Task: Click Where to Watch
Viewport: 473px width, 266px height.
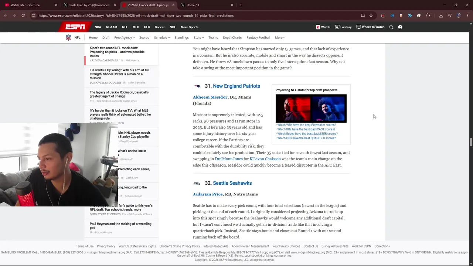Action: [x=370, y=27]
